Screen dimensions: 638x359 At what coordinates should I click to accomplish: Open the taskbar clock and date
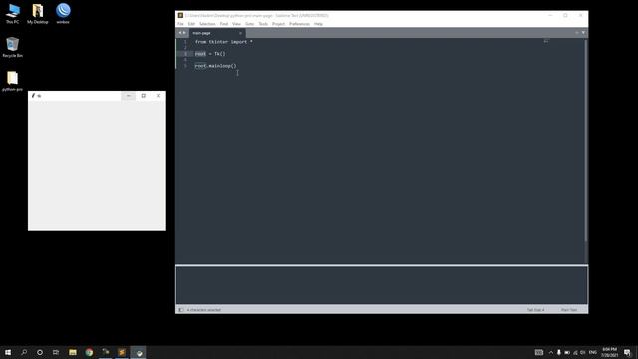tap(609, 352)
